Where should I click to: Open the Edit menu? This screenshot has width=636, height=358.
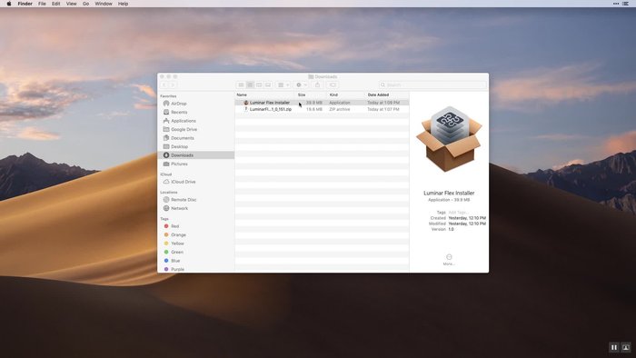(56, 4)
